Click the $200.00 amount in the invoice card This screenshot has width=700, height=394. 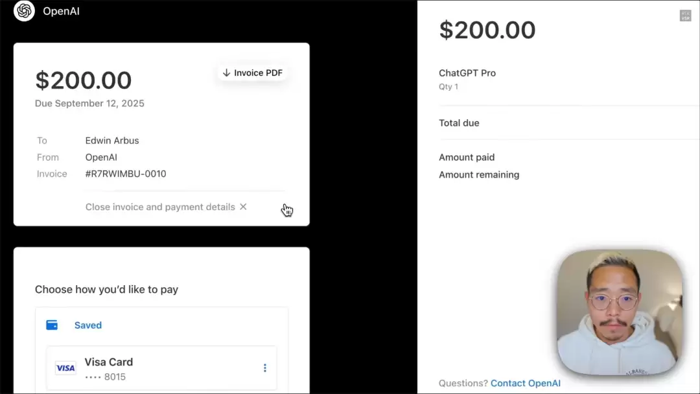pos(84,80)
